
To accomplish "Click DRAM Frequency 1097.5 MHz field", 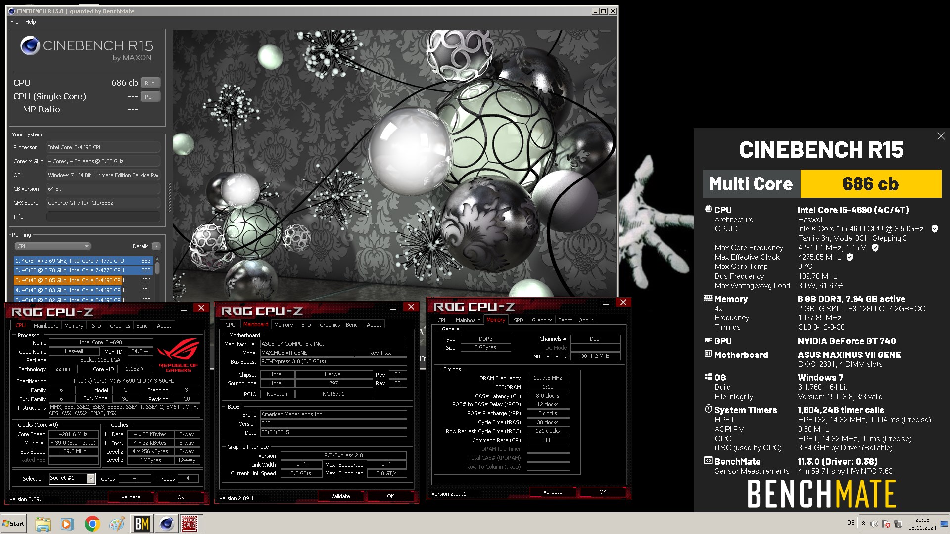I will [x=548, y=378].
